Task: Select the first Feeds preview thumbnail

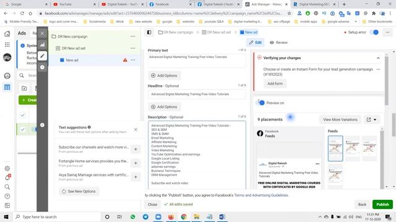Action: (x=335, y=148)
